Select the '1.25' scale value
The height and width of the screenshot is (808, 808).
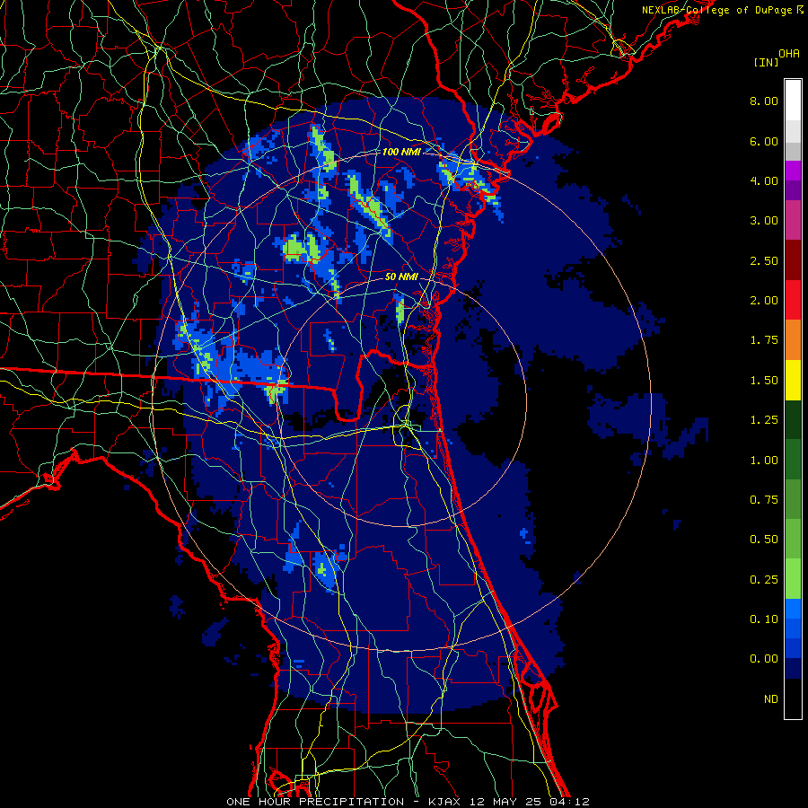point(764,420)
